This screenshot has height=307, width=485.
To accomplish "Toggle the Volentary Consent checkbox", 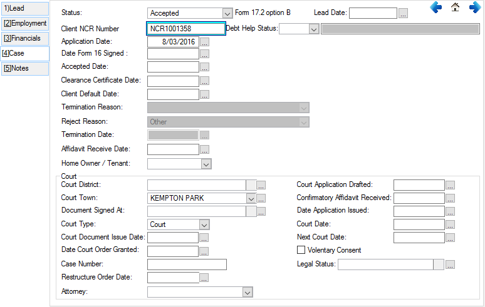I will tap(301, 250).
